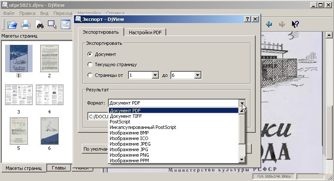
Task: Open the ending page dropdown showing 6
Action: pos(197,75)
